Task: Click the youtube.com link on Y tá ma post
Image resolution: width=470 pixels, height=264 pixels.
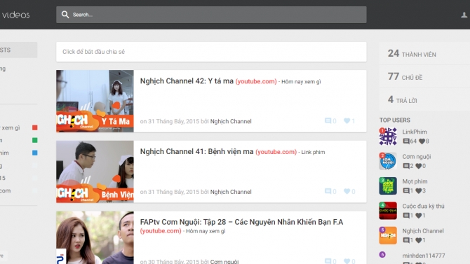Action: pyautogui.click(x=256, y=81)
